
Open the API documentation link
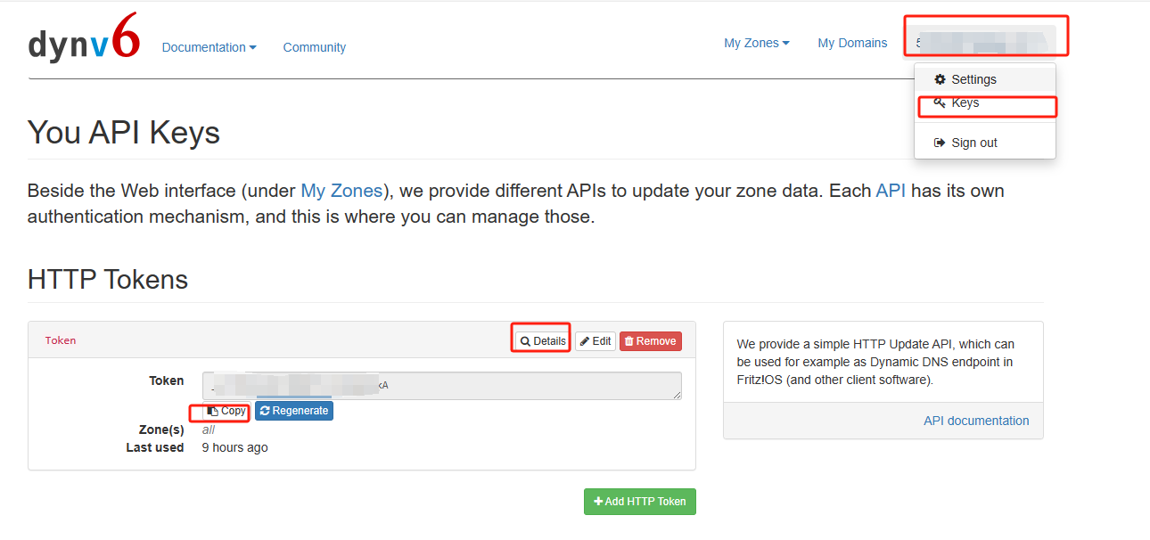975,421
